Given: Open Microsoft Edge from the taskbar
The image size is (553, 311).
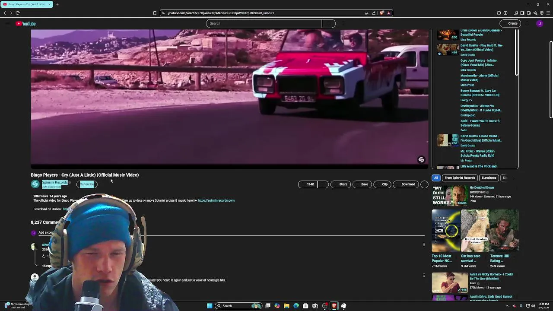Looking at the screenshot, I should (296, 306).
